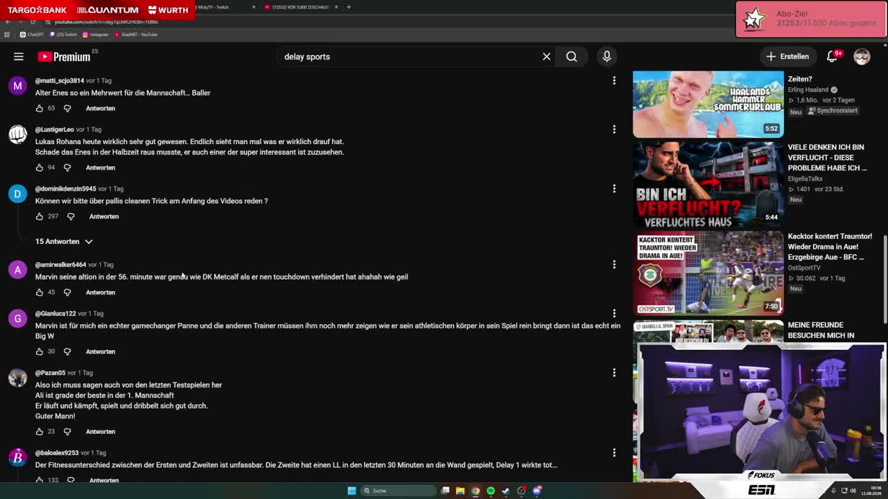Like the comment by @LustigerLeo
Image resolution: width=888 pixels, height=499 pixels.
[40, 167]
